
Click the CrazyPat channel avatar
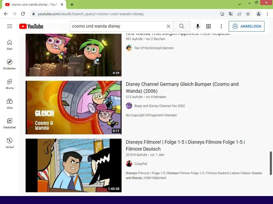click(x=129, y=164)
